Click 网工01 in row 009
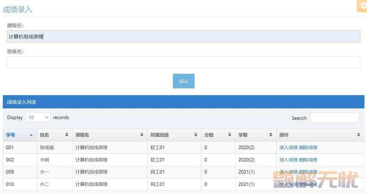 (x=157, y=172)
